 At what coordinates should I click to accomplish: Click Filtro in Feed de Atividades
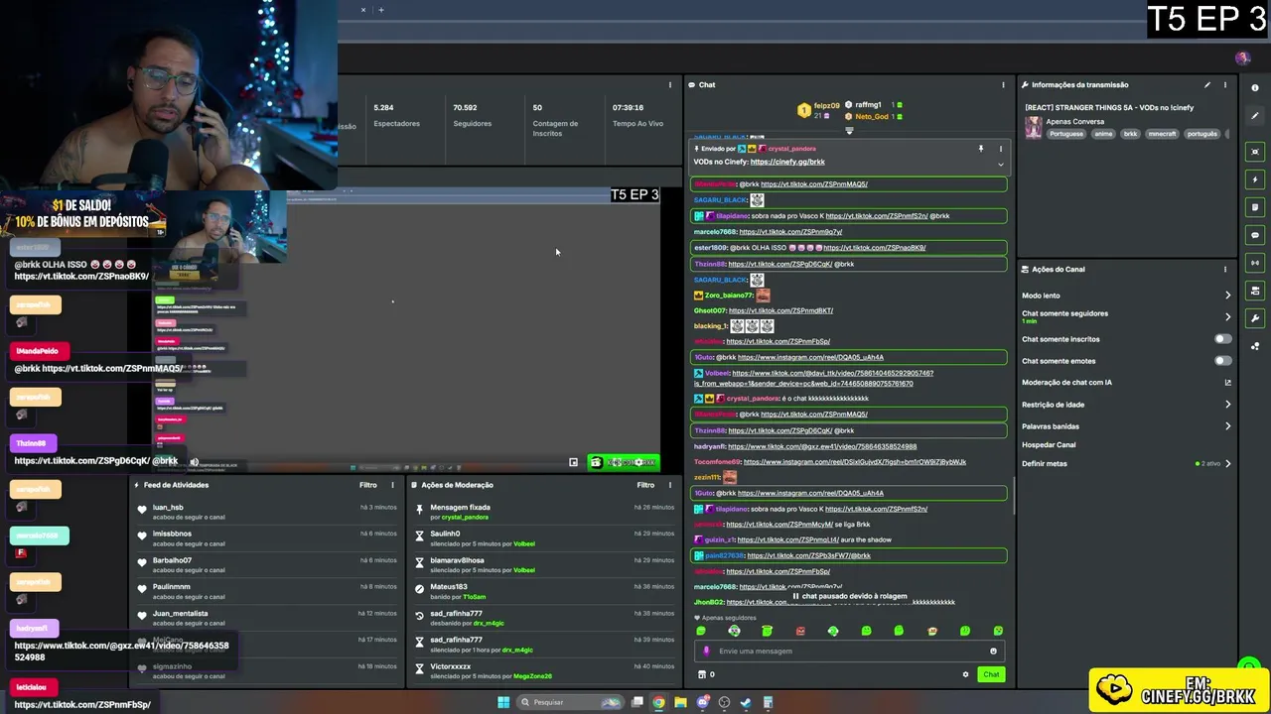[x=368, y=485]
